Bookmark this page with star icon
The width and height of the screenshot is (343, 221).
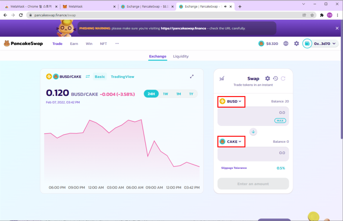[312, 15]
